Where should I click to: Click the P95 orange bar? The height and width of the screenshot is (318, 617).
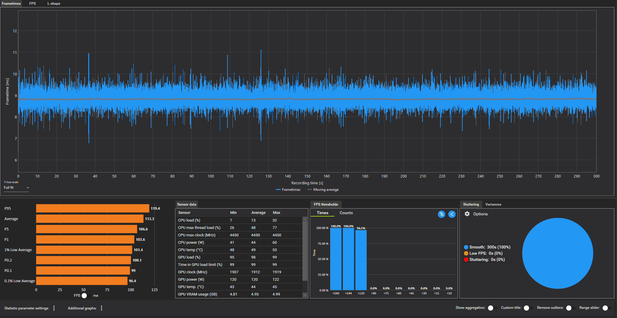[x=93, y=208]
